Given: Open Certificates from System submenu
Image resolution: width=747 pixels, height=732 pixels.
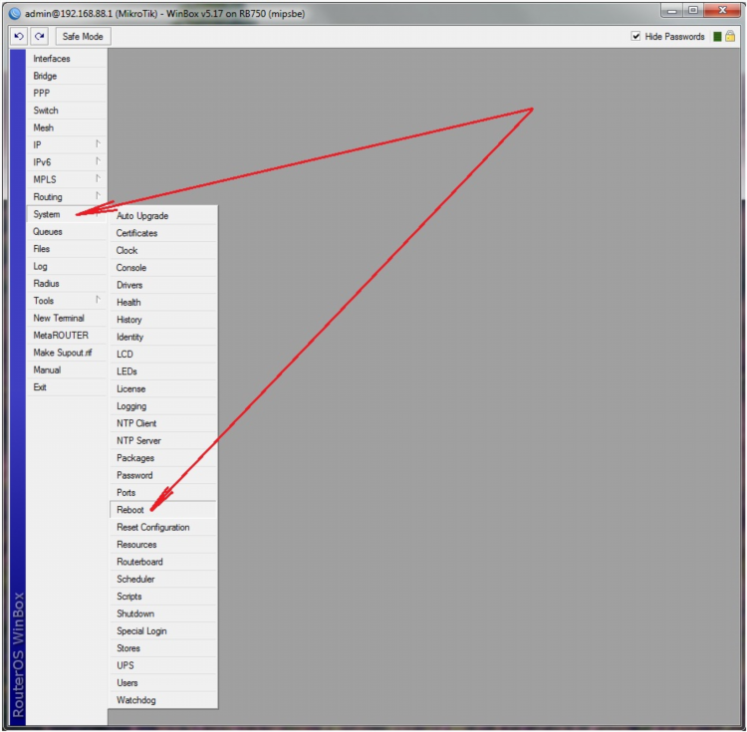Looking at the screenshot, I should point(163,233).
